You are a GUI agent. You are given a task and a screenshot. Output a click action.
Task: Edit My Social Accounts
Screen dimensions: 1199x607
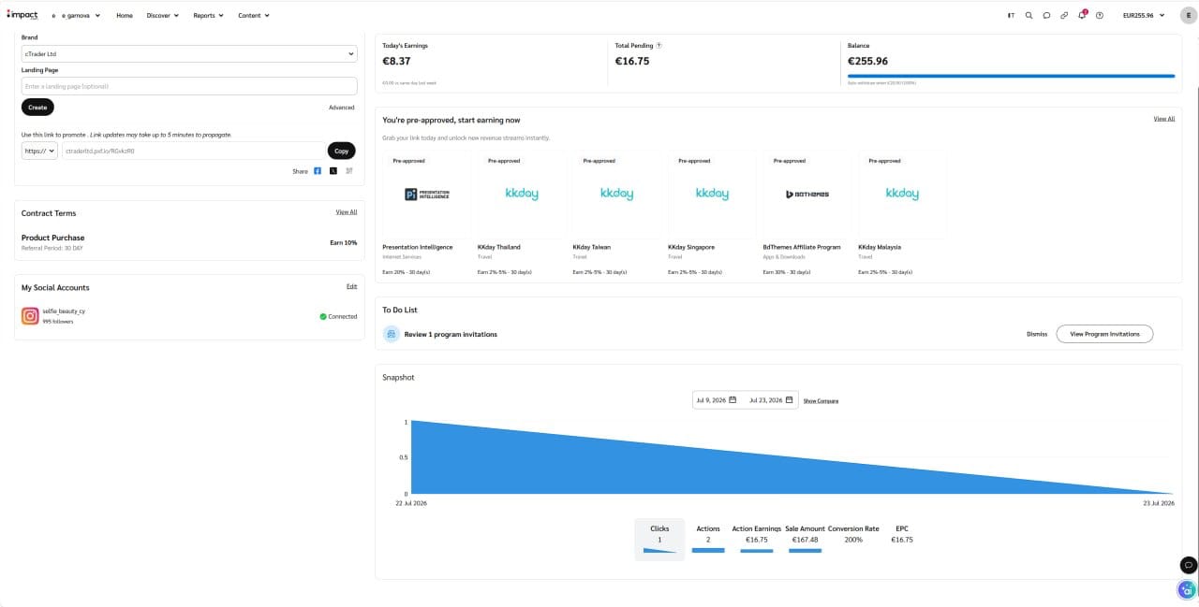pos(352,286)
